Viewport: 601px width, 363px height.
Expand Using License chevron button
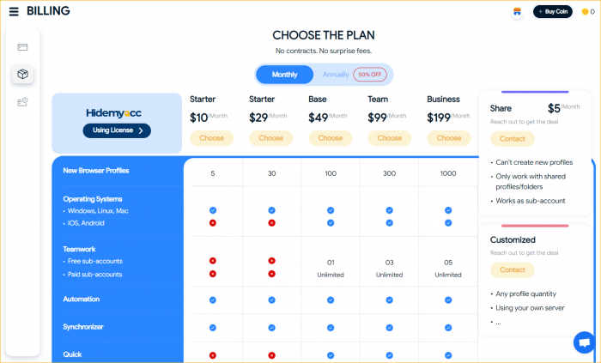pos(117,130)
